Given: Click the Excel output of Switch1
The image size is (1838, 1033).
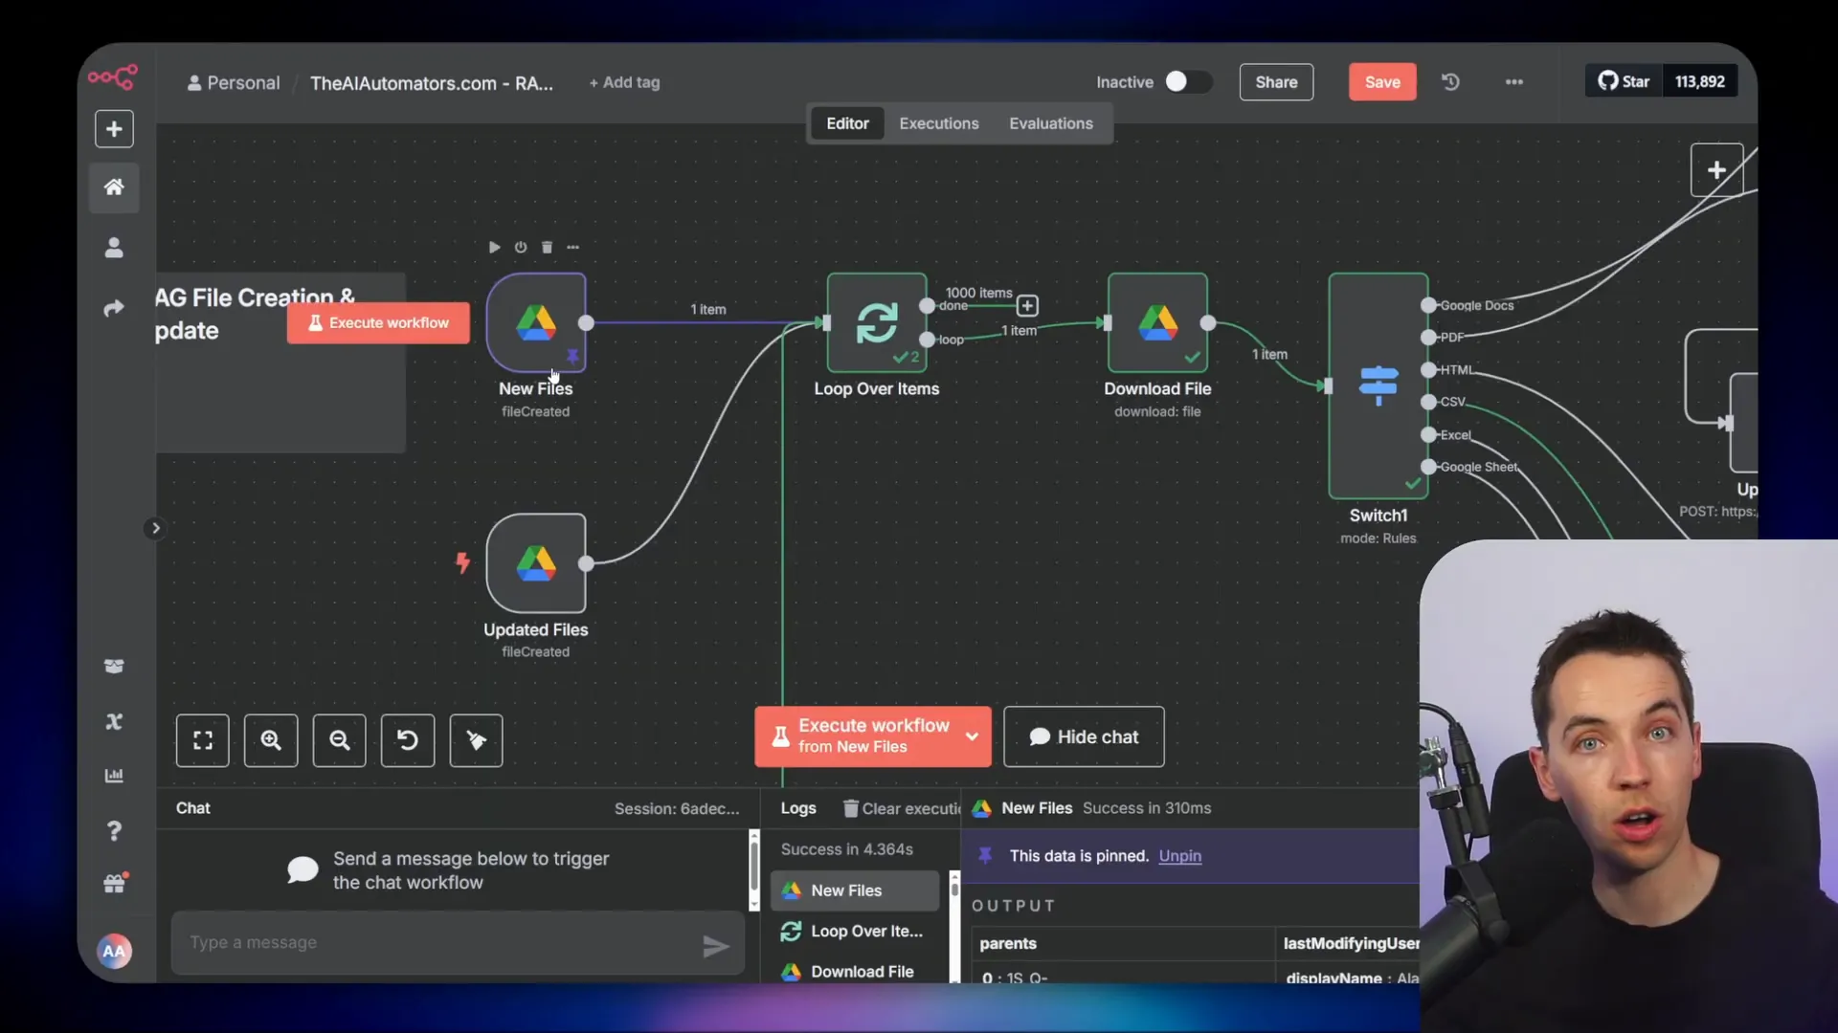Looking at the screenshot, I should pyautogui.click(x=1428, y=434).
